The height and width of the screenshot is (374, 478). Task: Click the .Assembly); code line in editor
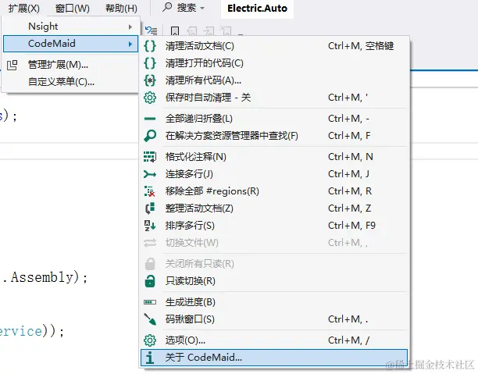point(45,278)
